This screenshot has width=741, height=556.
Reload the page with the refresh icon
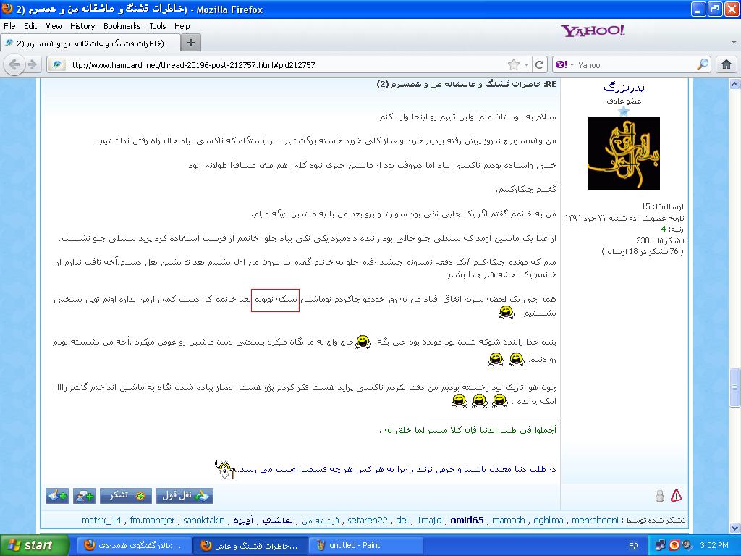[540, 64]
